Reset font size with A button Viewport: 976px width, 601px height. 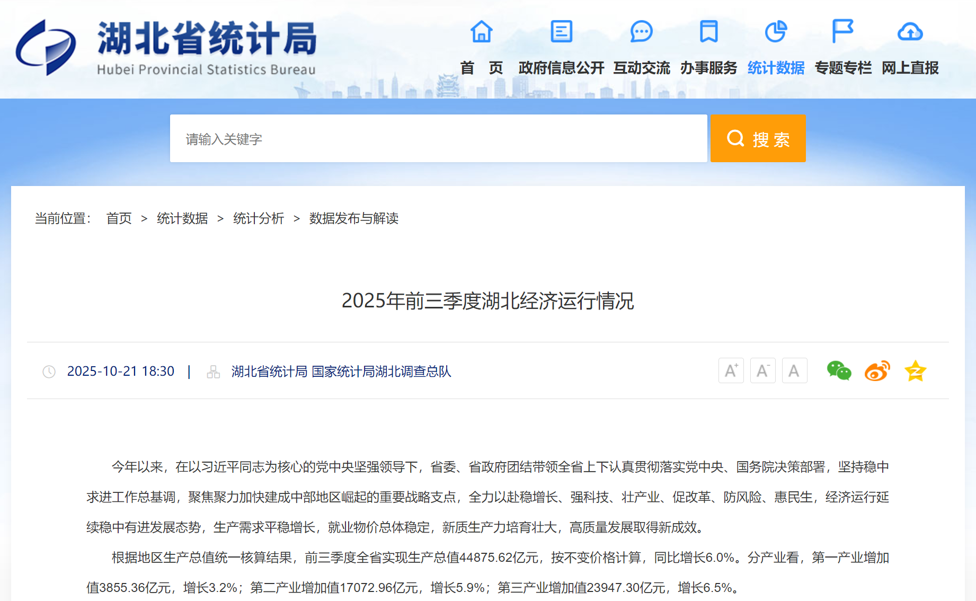(794, 370)
